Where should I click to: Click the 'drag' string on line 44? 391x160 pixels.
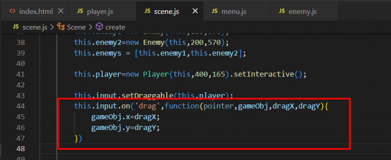[149, 107]
